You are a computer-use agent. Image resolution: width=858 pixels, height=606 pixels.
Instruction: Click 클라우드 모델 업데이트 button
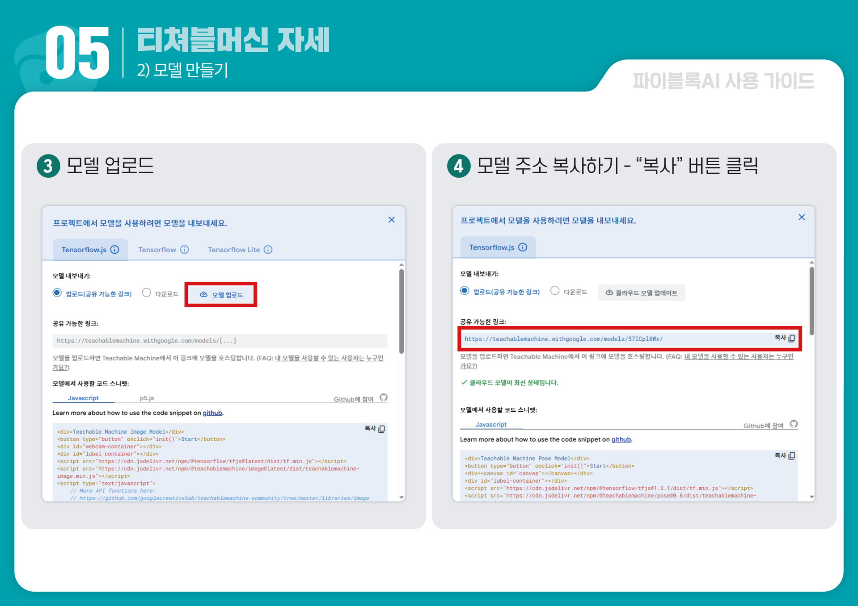click(x=641, y=293)
